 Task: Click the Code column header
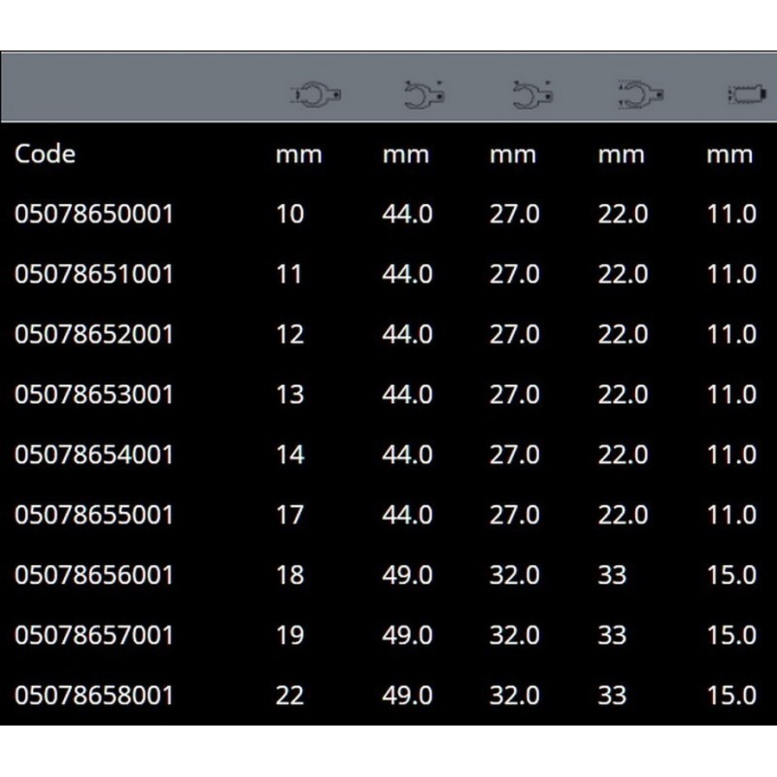click(x=45, y=153)
